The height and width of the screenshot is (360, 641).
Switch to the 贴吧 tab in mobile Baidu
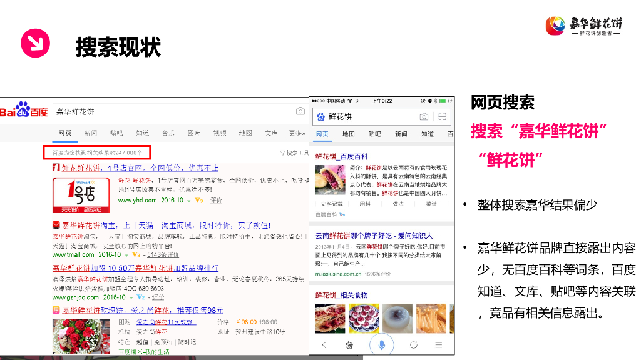click(374, 134)
